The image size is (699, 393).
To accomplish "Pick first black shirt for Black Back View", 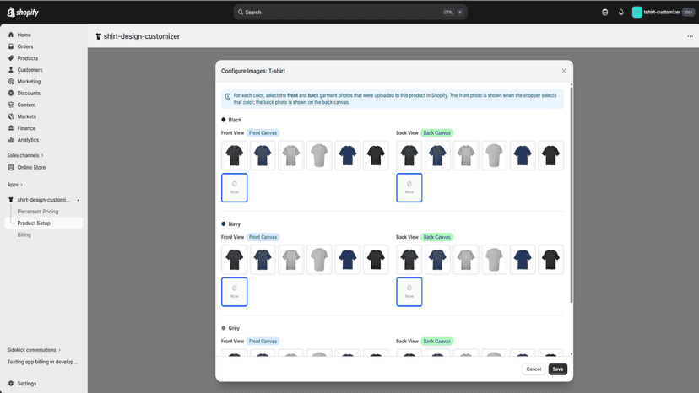I will tap(409, 155).
